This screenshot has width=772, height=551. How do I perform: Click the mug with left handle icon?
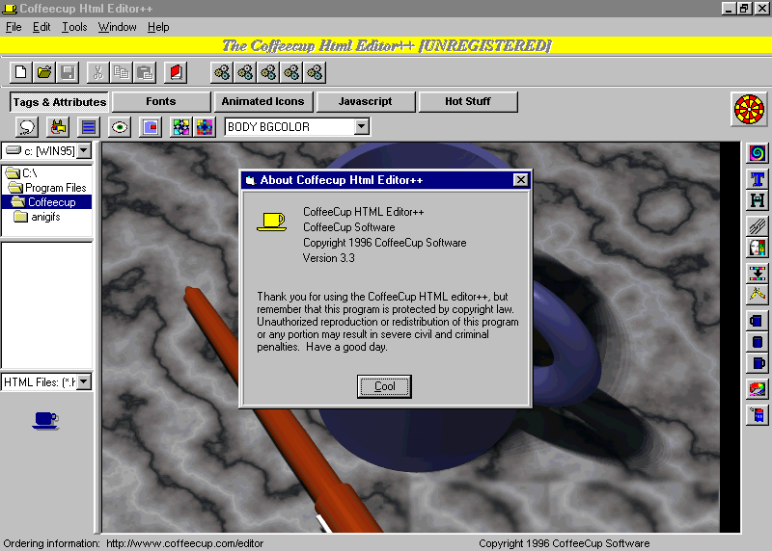758,321
